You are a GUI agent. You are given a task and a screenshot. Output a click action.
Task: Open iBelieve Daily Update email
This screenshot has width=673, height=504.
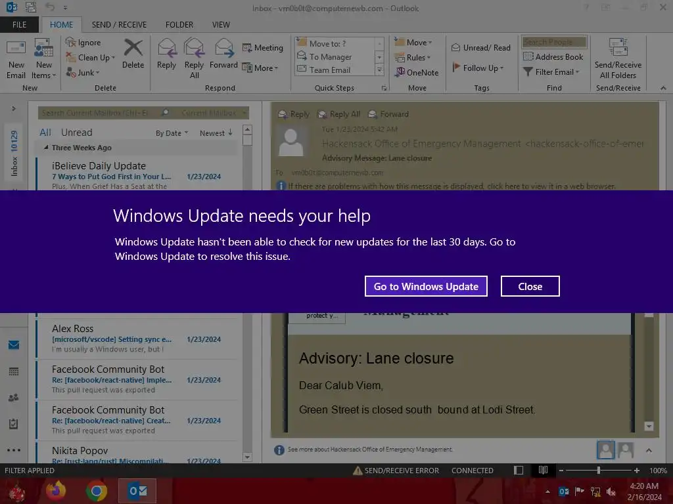(x=137, y=175)
